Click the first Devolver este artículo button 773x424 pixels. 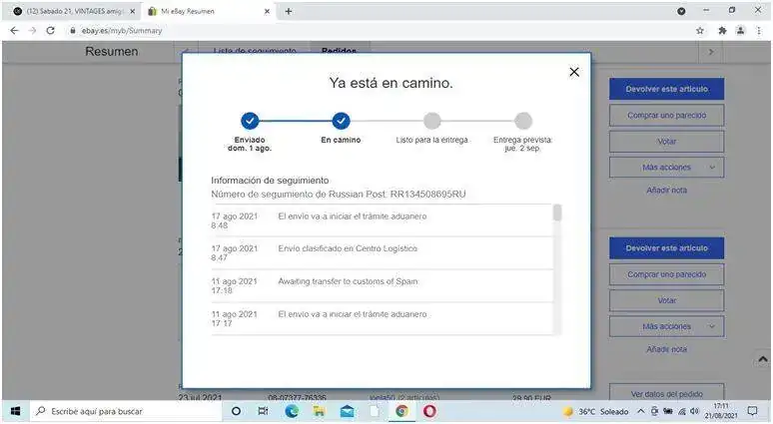pyautogui.click(x=666, y=88)
